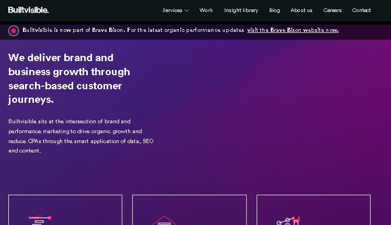This screenshot has height=225, width=391.
Task: Navigate to About us
Action: (301, 10)
